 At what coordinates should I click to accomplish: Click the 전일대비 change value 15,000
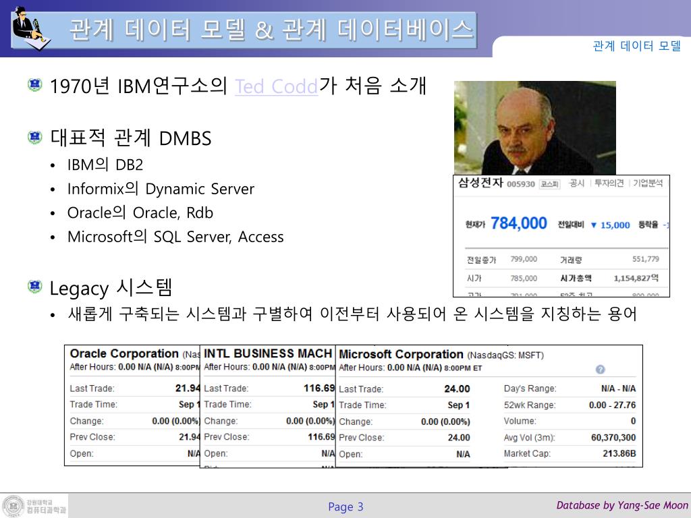(x=615, y=225)
